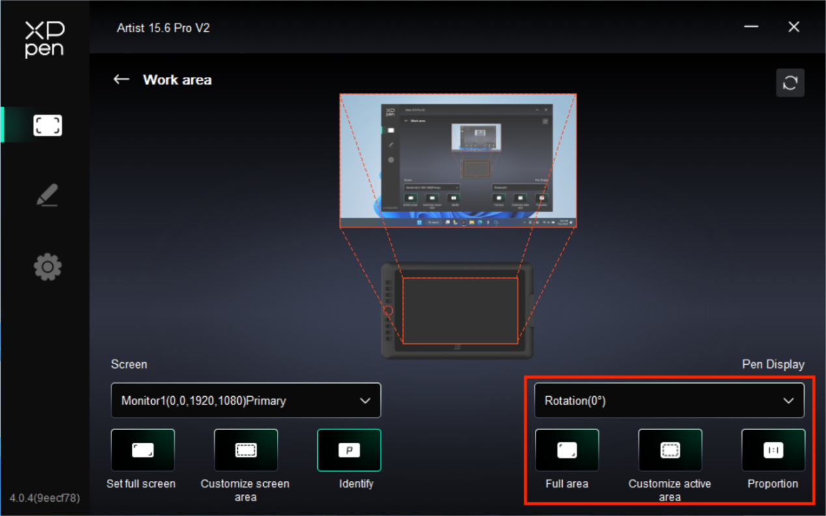Close the XP-Pen driver window
The image size is (826, 516).
click(793, 27)
